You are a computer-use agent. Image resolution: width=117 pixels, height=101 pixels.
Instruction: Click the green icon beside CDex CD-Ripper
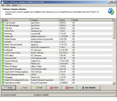(x=3, y=66)
